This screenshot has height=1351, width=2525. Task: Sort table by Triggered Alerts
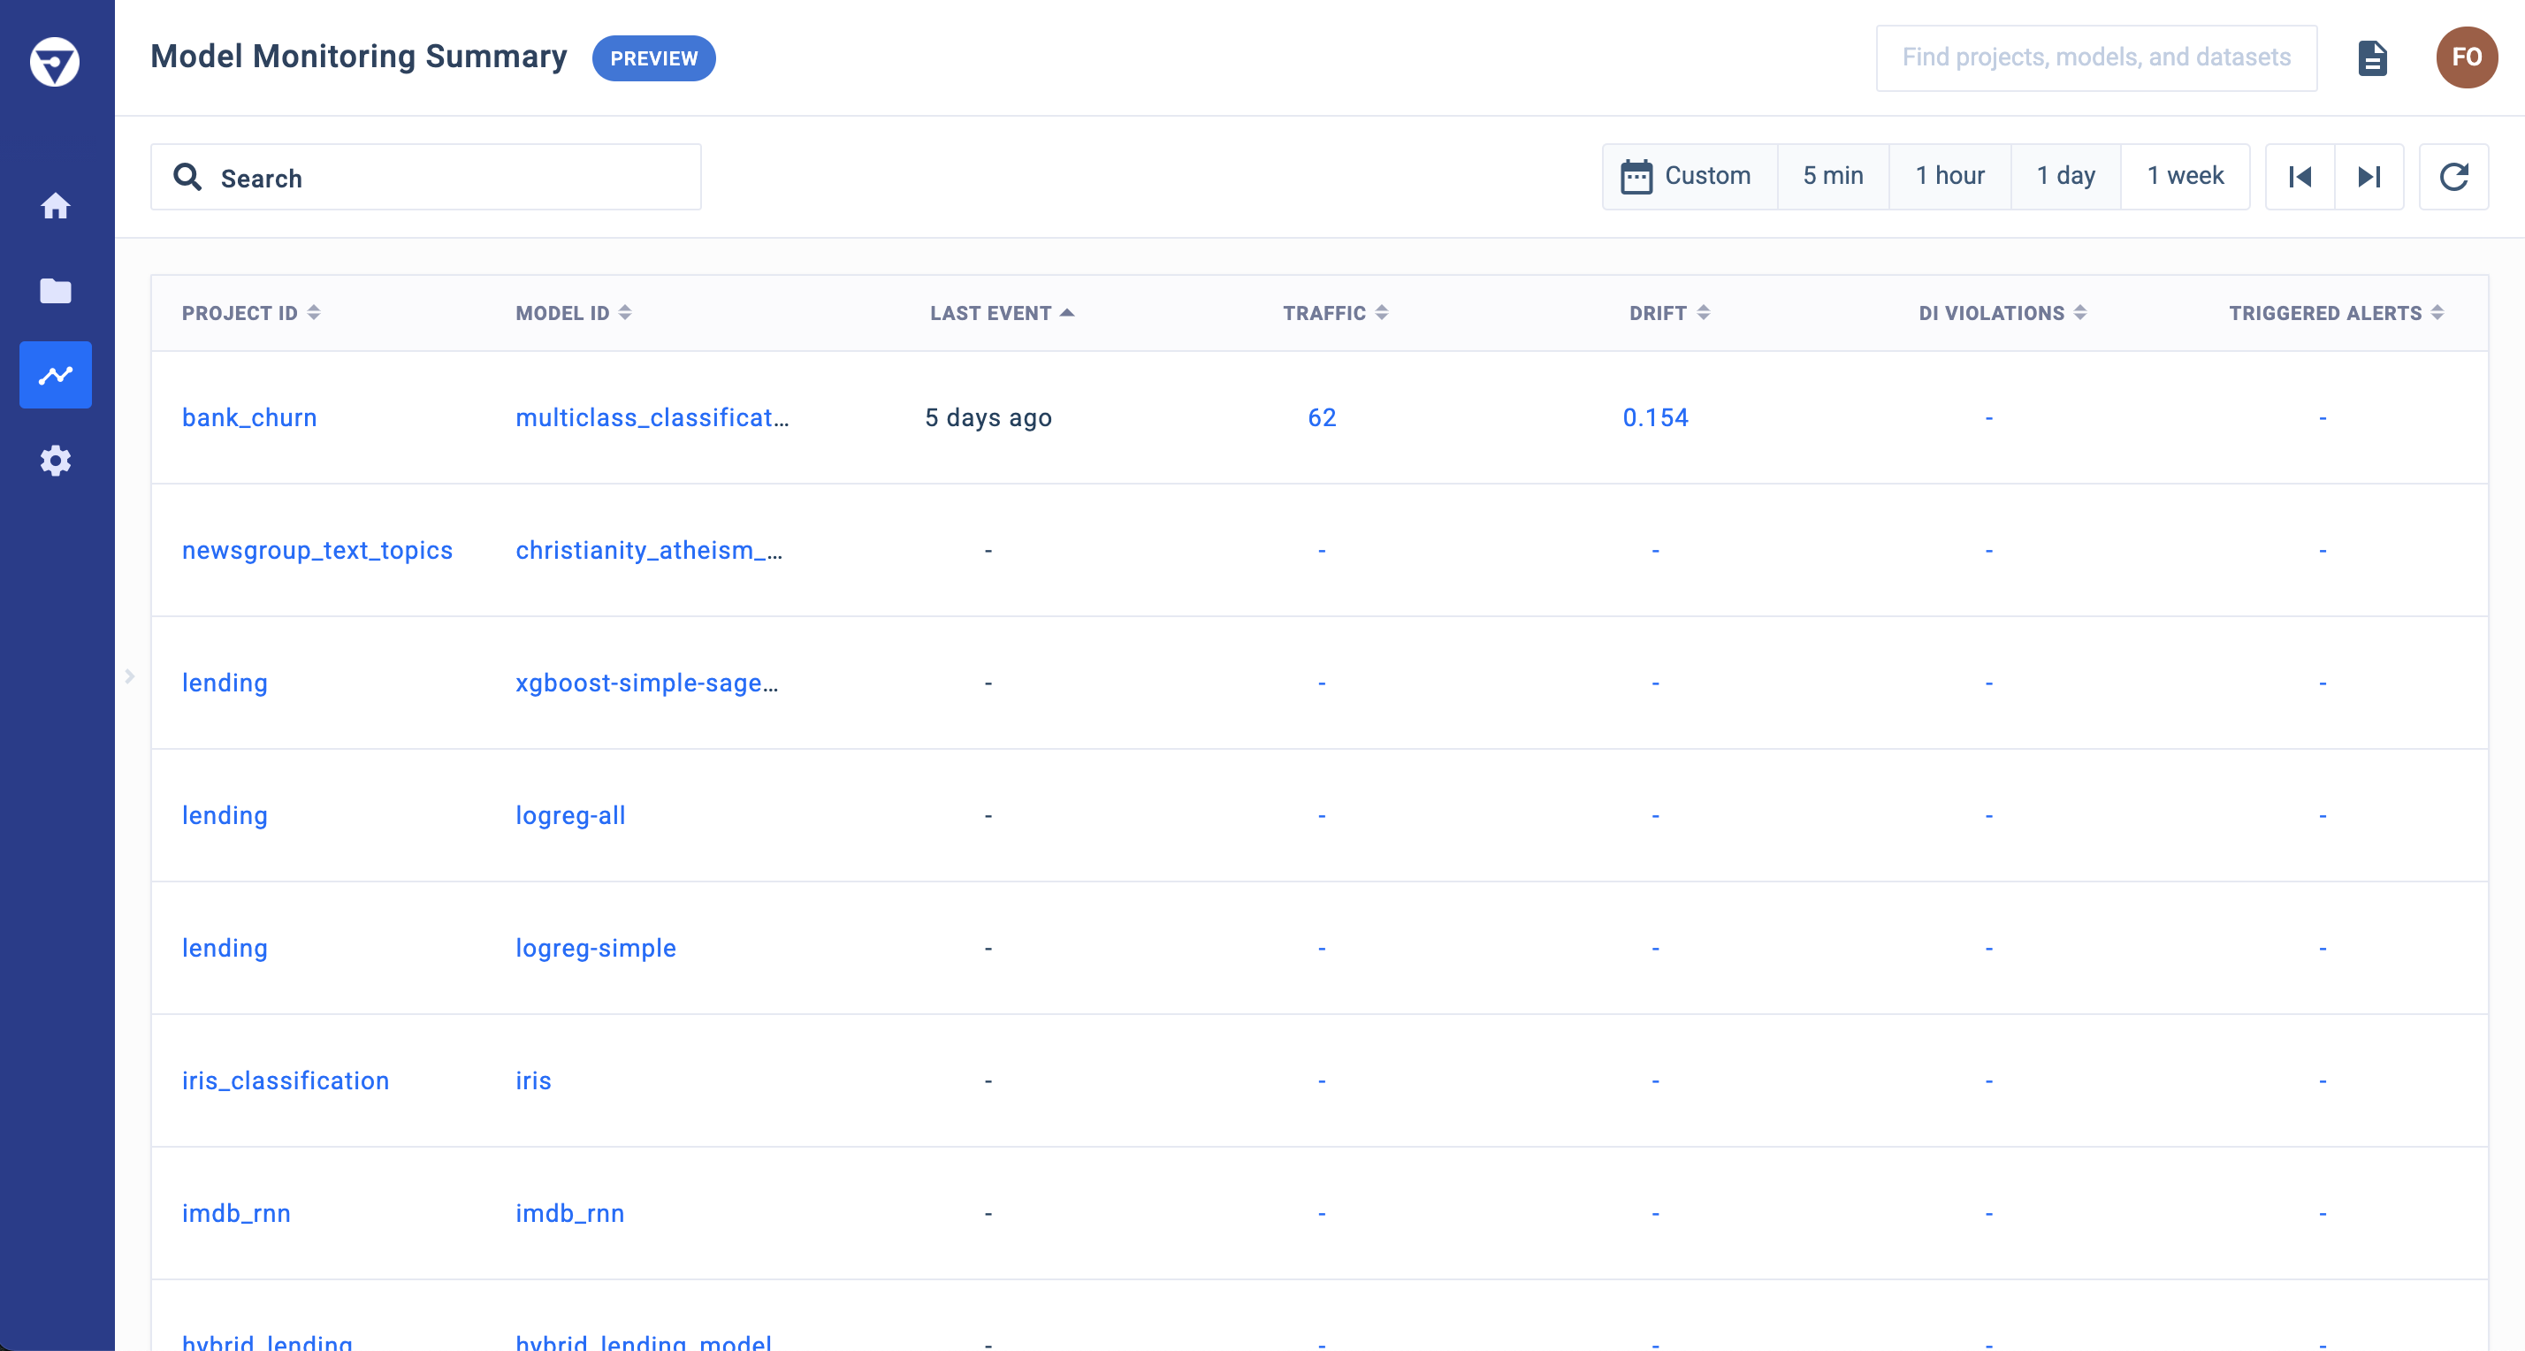tap(2336, 313)
